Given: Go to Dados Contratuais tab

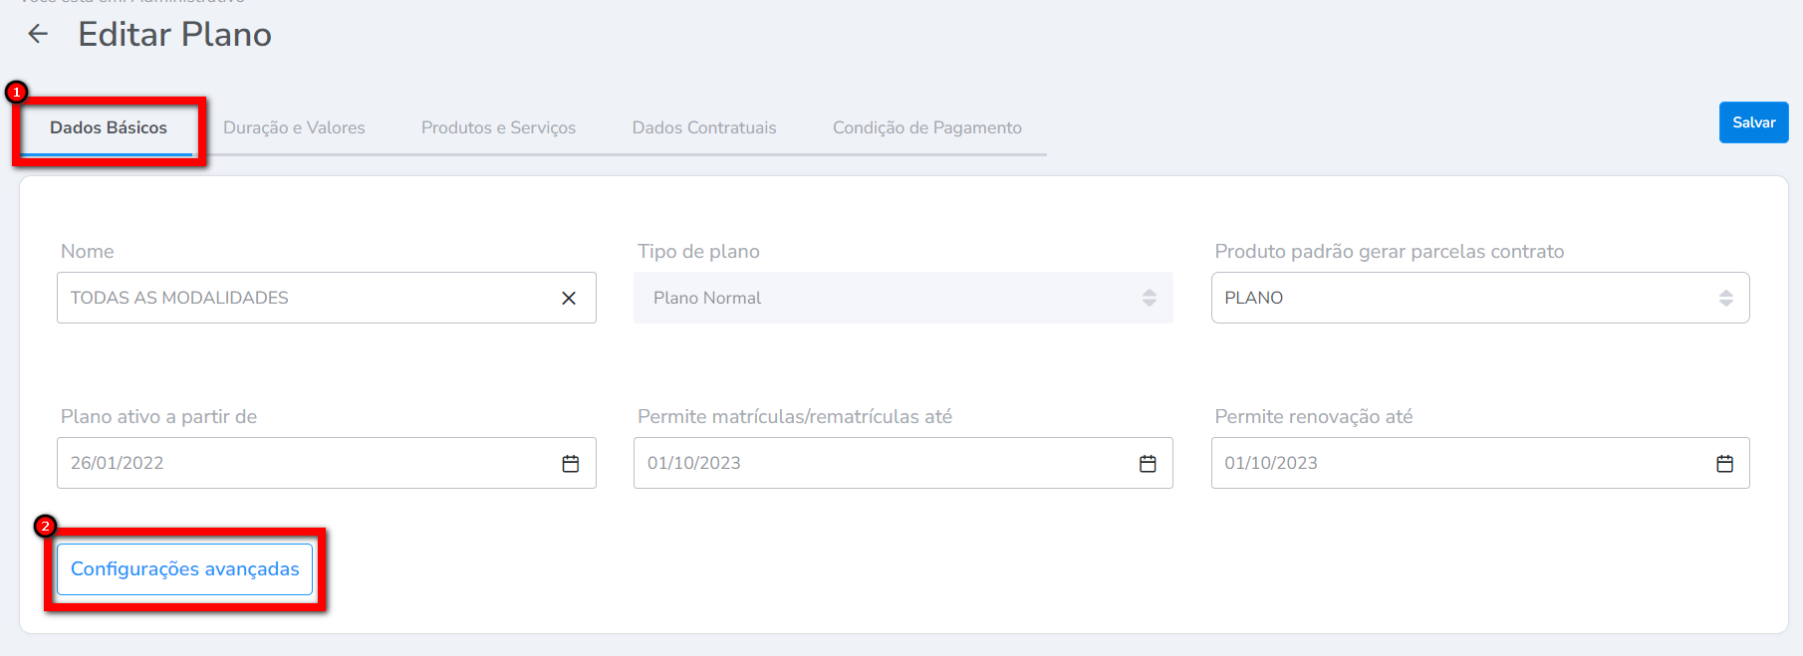Looking at the screenshot, I should 704,127.
